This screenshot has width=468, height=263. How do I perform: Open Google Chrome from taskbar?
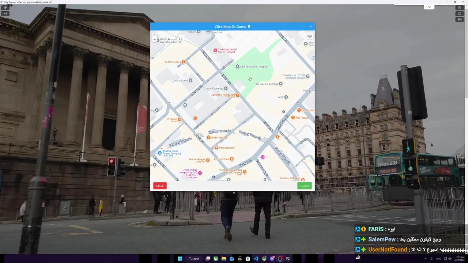pyautogui.click(x=264, y=259)
